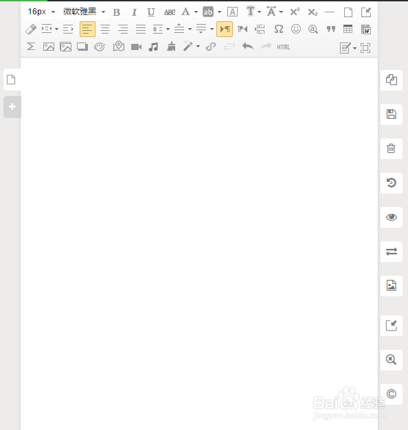Toggle bold formatting

pyautogui.click(x=117, y=12)
